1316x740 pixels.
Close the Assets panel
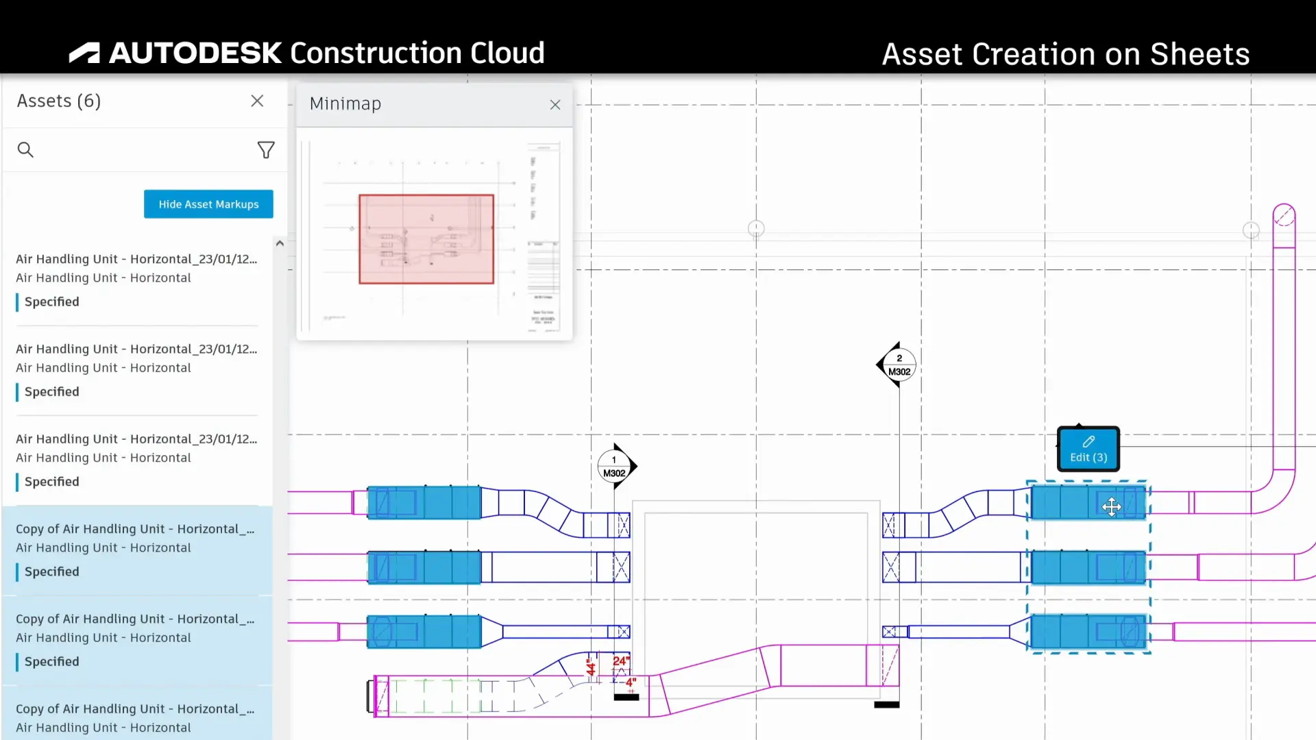point(257,101)
